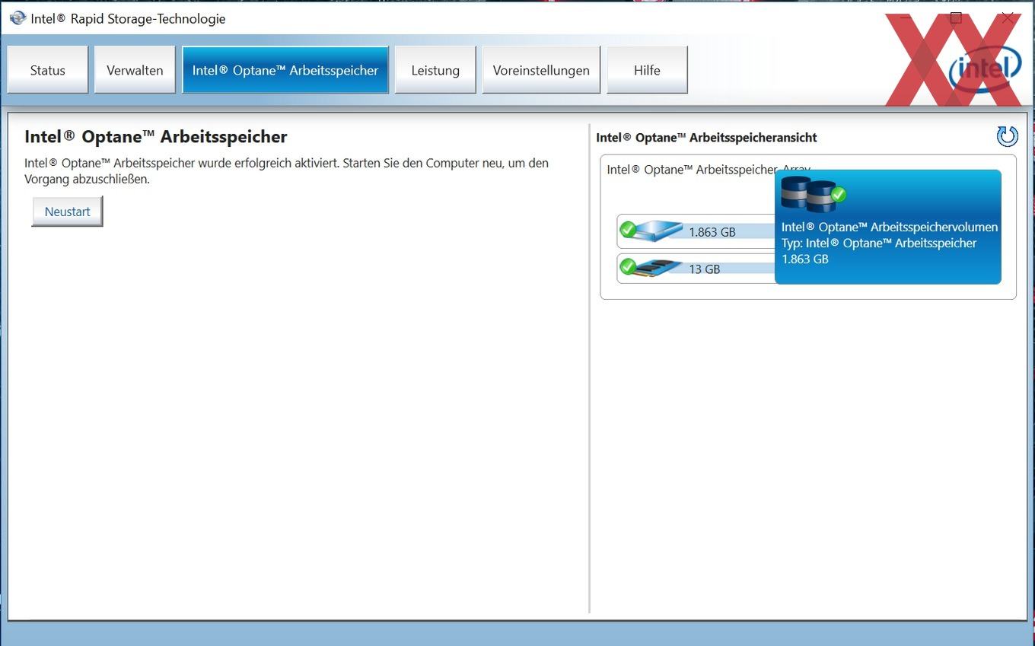Open the Status tab
Image resolution: width=1035 pixels, height=646 pixels.
coord(48,70)
